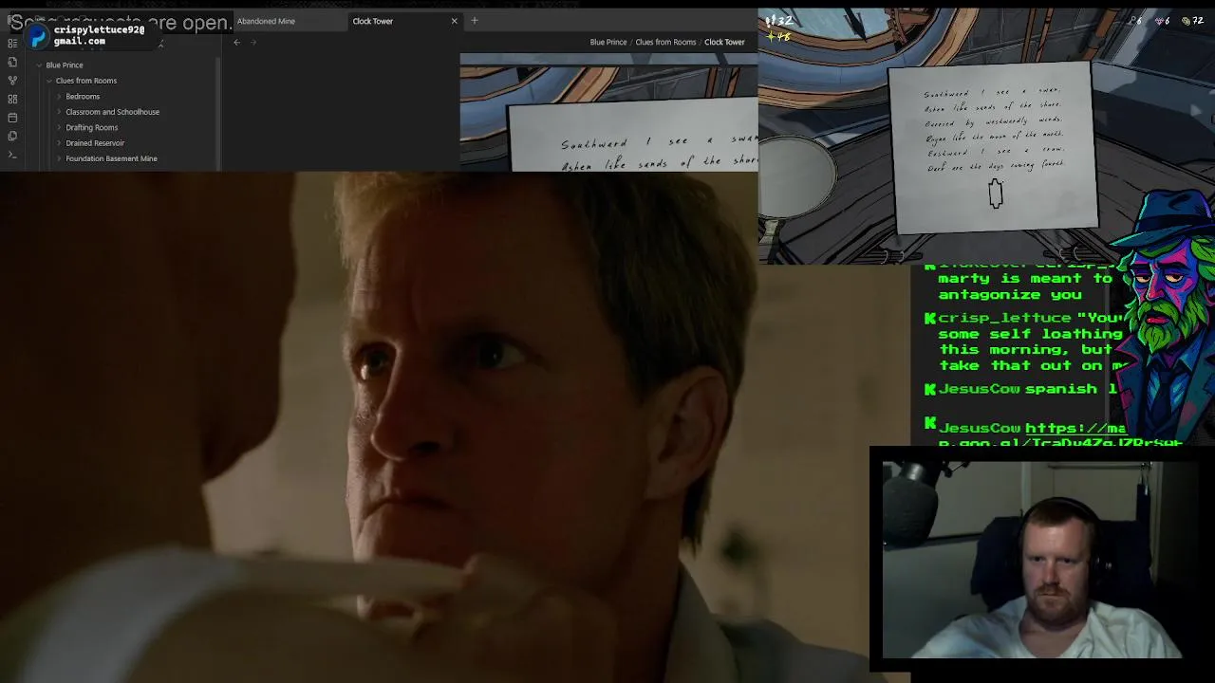
Task: Close the Clock Tower tab
Action: (x=454, y=21)
